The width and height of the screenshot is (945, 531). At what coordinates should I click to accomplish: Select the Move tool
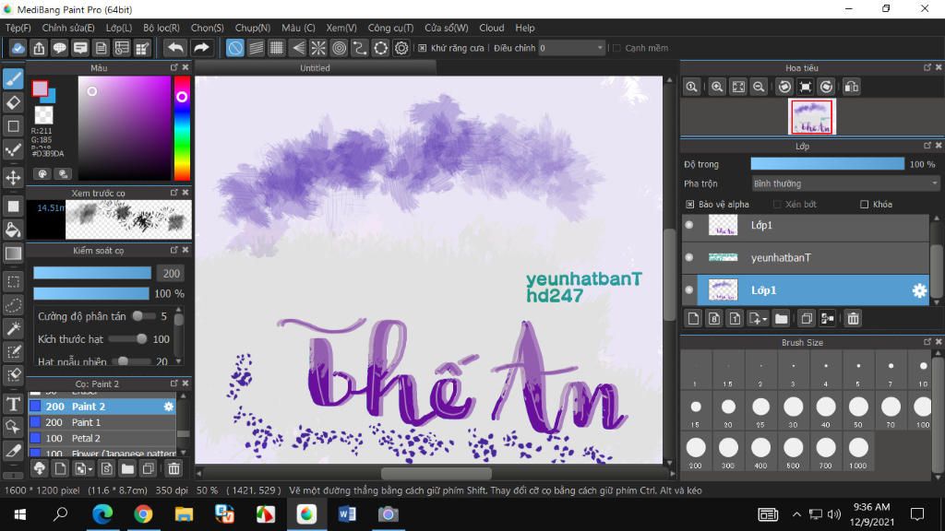pos(13,177)
